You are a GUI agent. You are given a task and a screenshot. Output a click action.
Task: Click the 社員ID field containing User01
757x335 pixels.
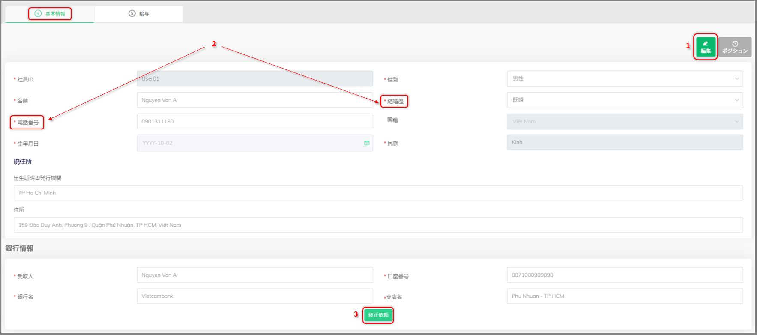coord(255,78)
